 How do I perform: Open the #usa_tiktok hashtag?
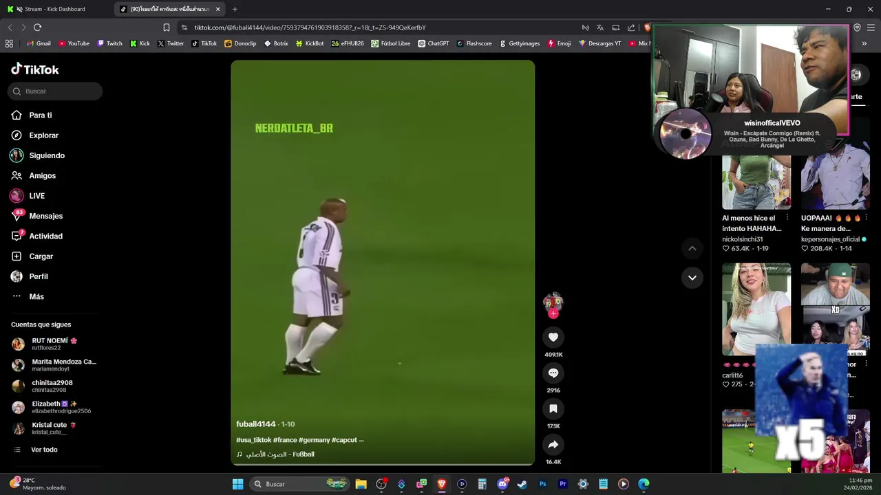click(x=254, y=440)
